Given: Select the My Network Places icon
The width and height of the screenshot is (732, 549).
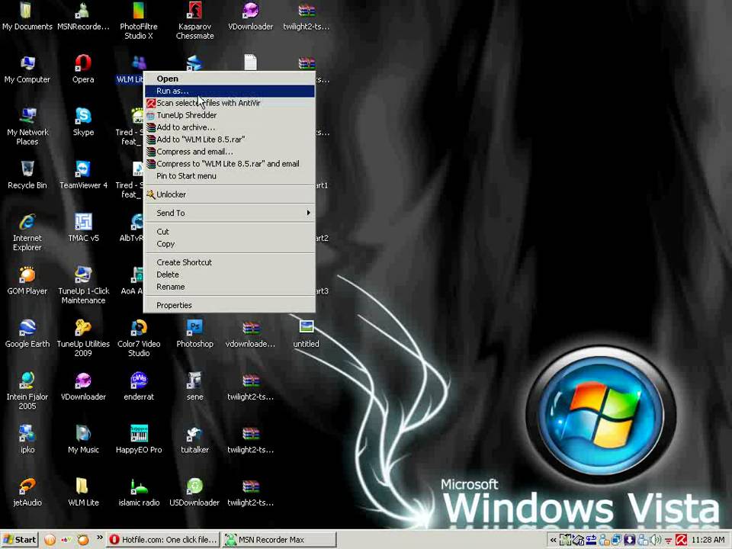Looking at the screenshot, I should (27, 127).
